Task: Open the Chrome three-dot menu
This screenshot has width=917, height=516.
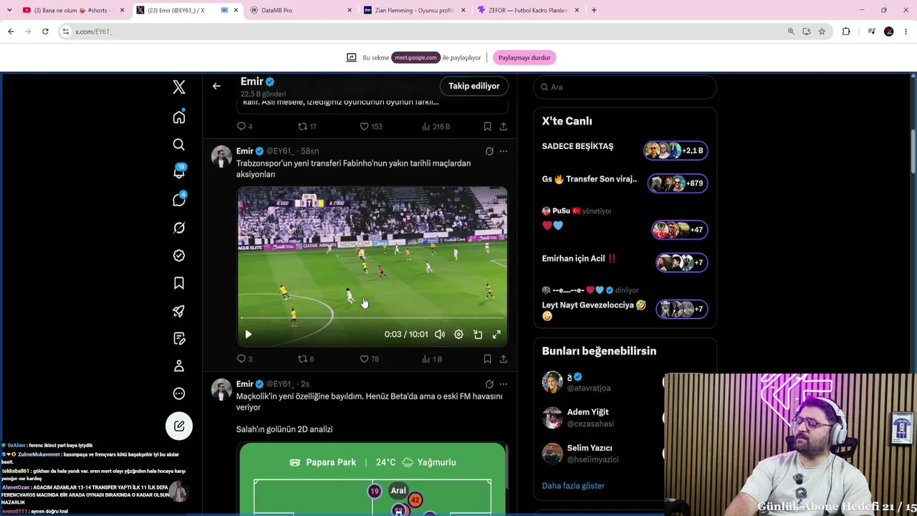Action: point(906,32)
